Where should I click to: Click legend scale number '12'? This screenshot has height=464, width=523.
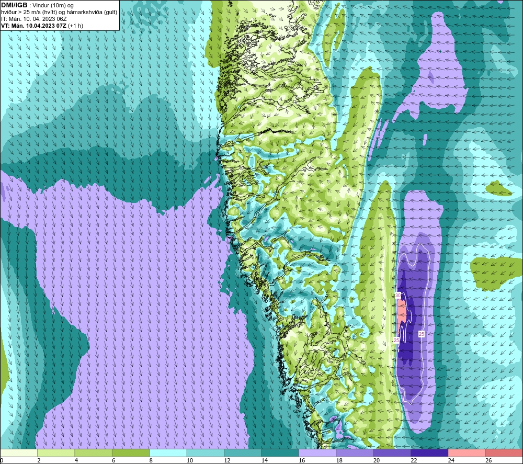pyautogui.click(x=227, y=460)
